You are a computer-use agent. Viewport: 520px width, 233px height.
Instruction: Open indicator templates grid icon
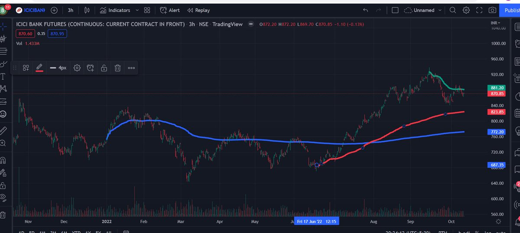(147, 10)
